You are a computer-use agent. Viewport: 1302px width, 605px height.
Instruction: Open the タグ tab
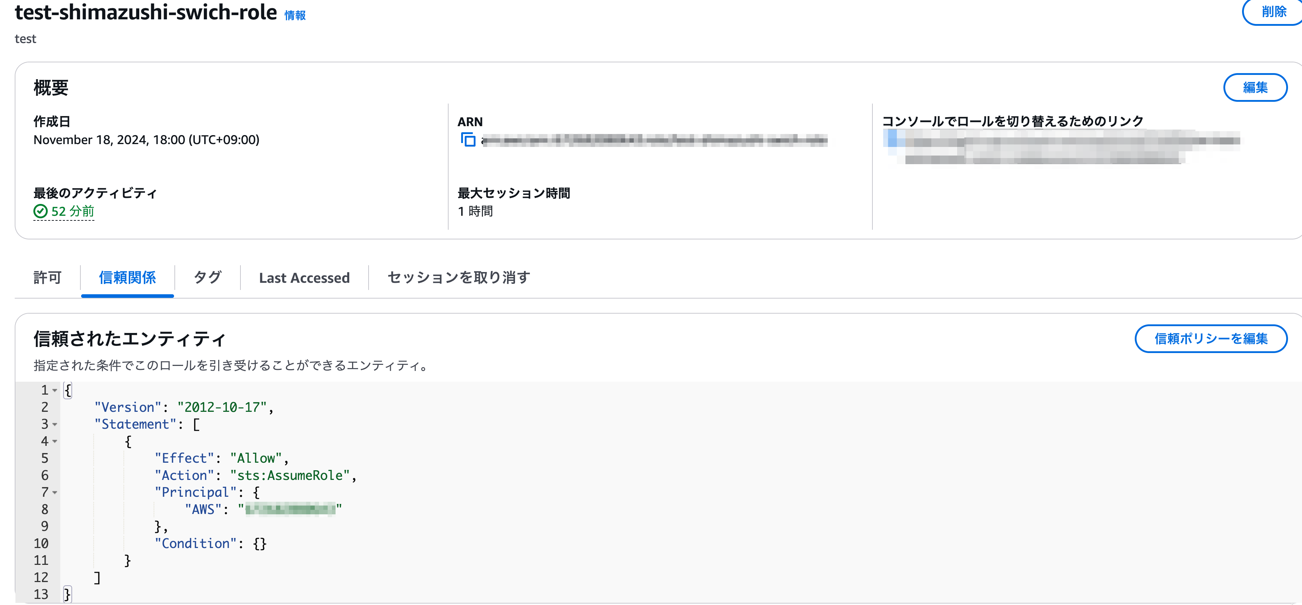point(207,277)
